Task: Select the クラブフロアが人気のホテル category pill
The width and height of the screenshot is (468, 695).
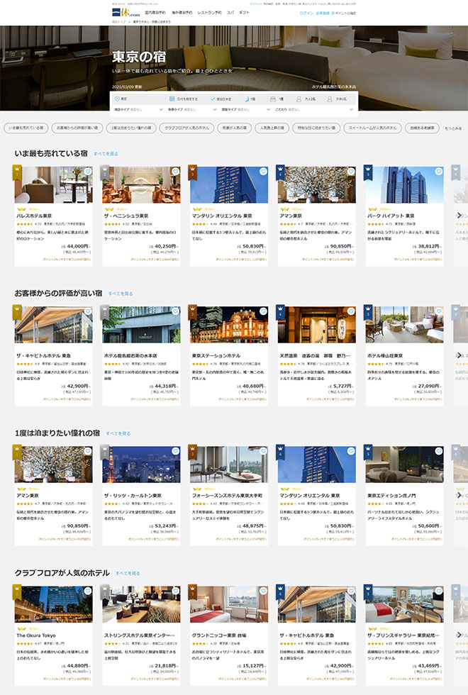Action: tap(186, 128)
